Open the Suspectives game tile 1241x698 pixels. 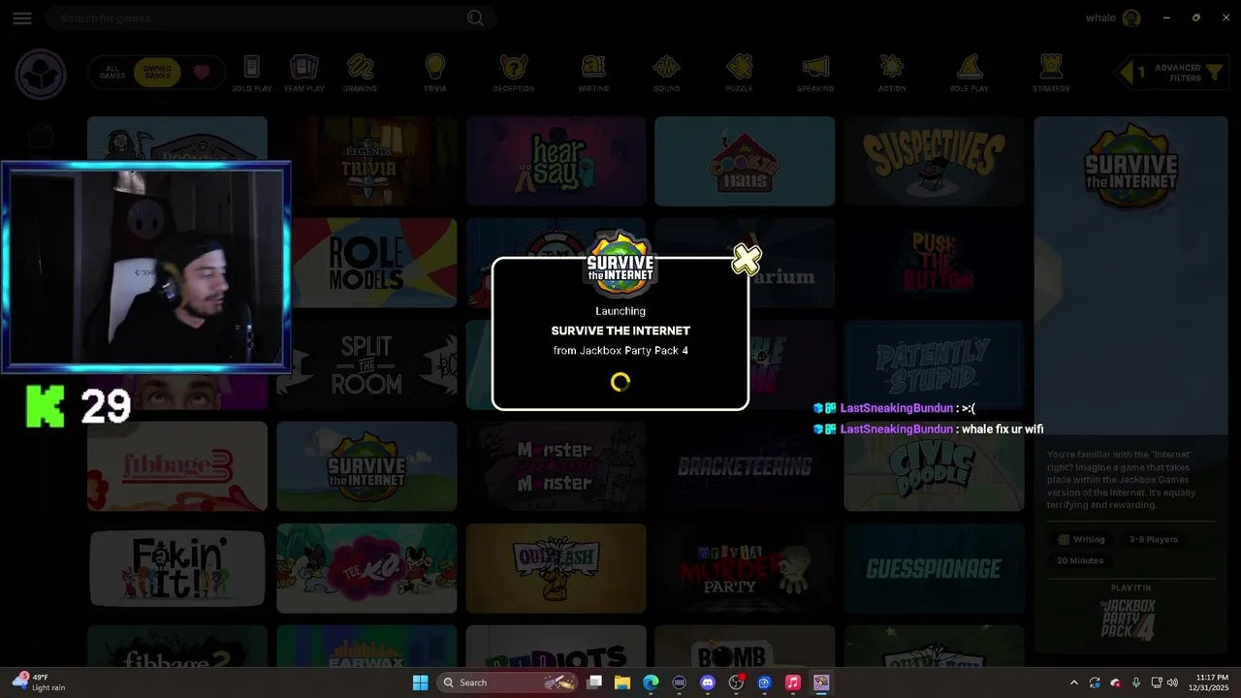point(934,161)
